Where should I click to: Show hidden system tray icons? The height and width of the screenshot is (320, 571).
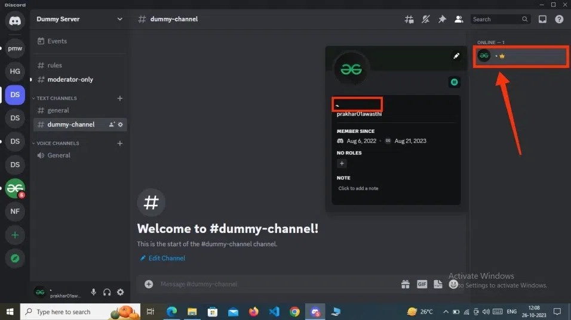446,312
